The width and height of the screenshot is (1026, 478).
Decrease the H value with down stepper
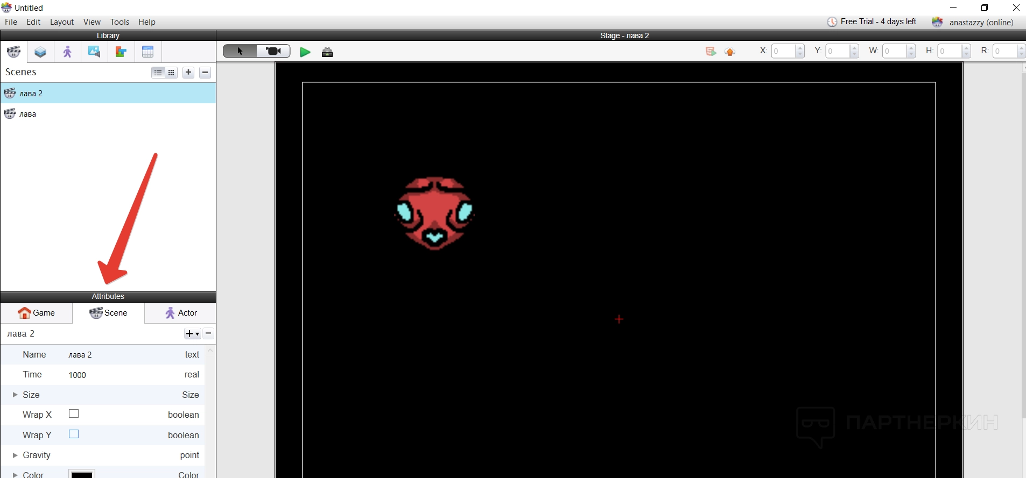(x=966, y=54)
